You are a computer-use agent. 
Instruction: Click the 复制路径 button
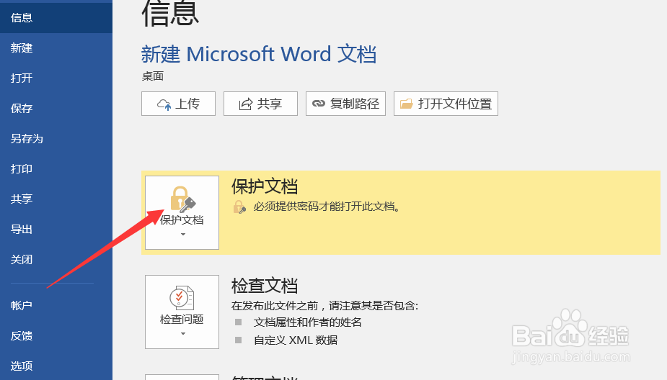pyautogui.click(x=345, y=104)
